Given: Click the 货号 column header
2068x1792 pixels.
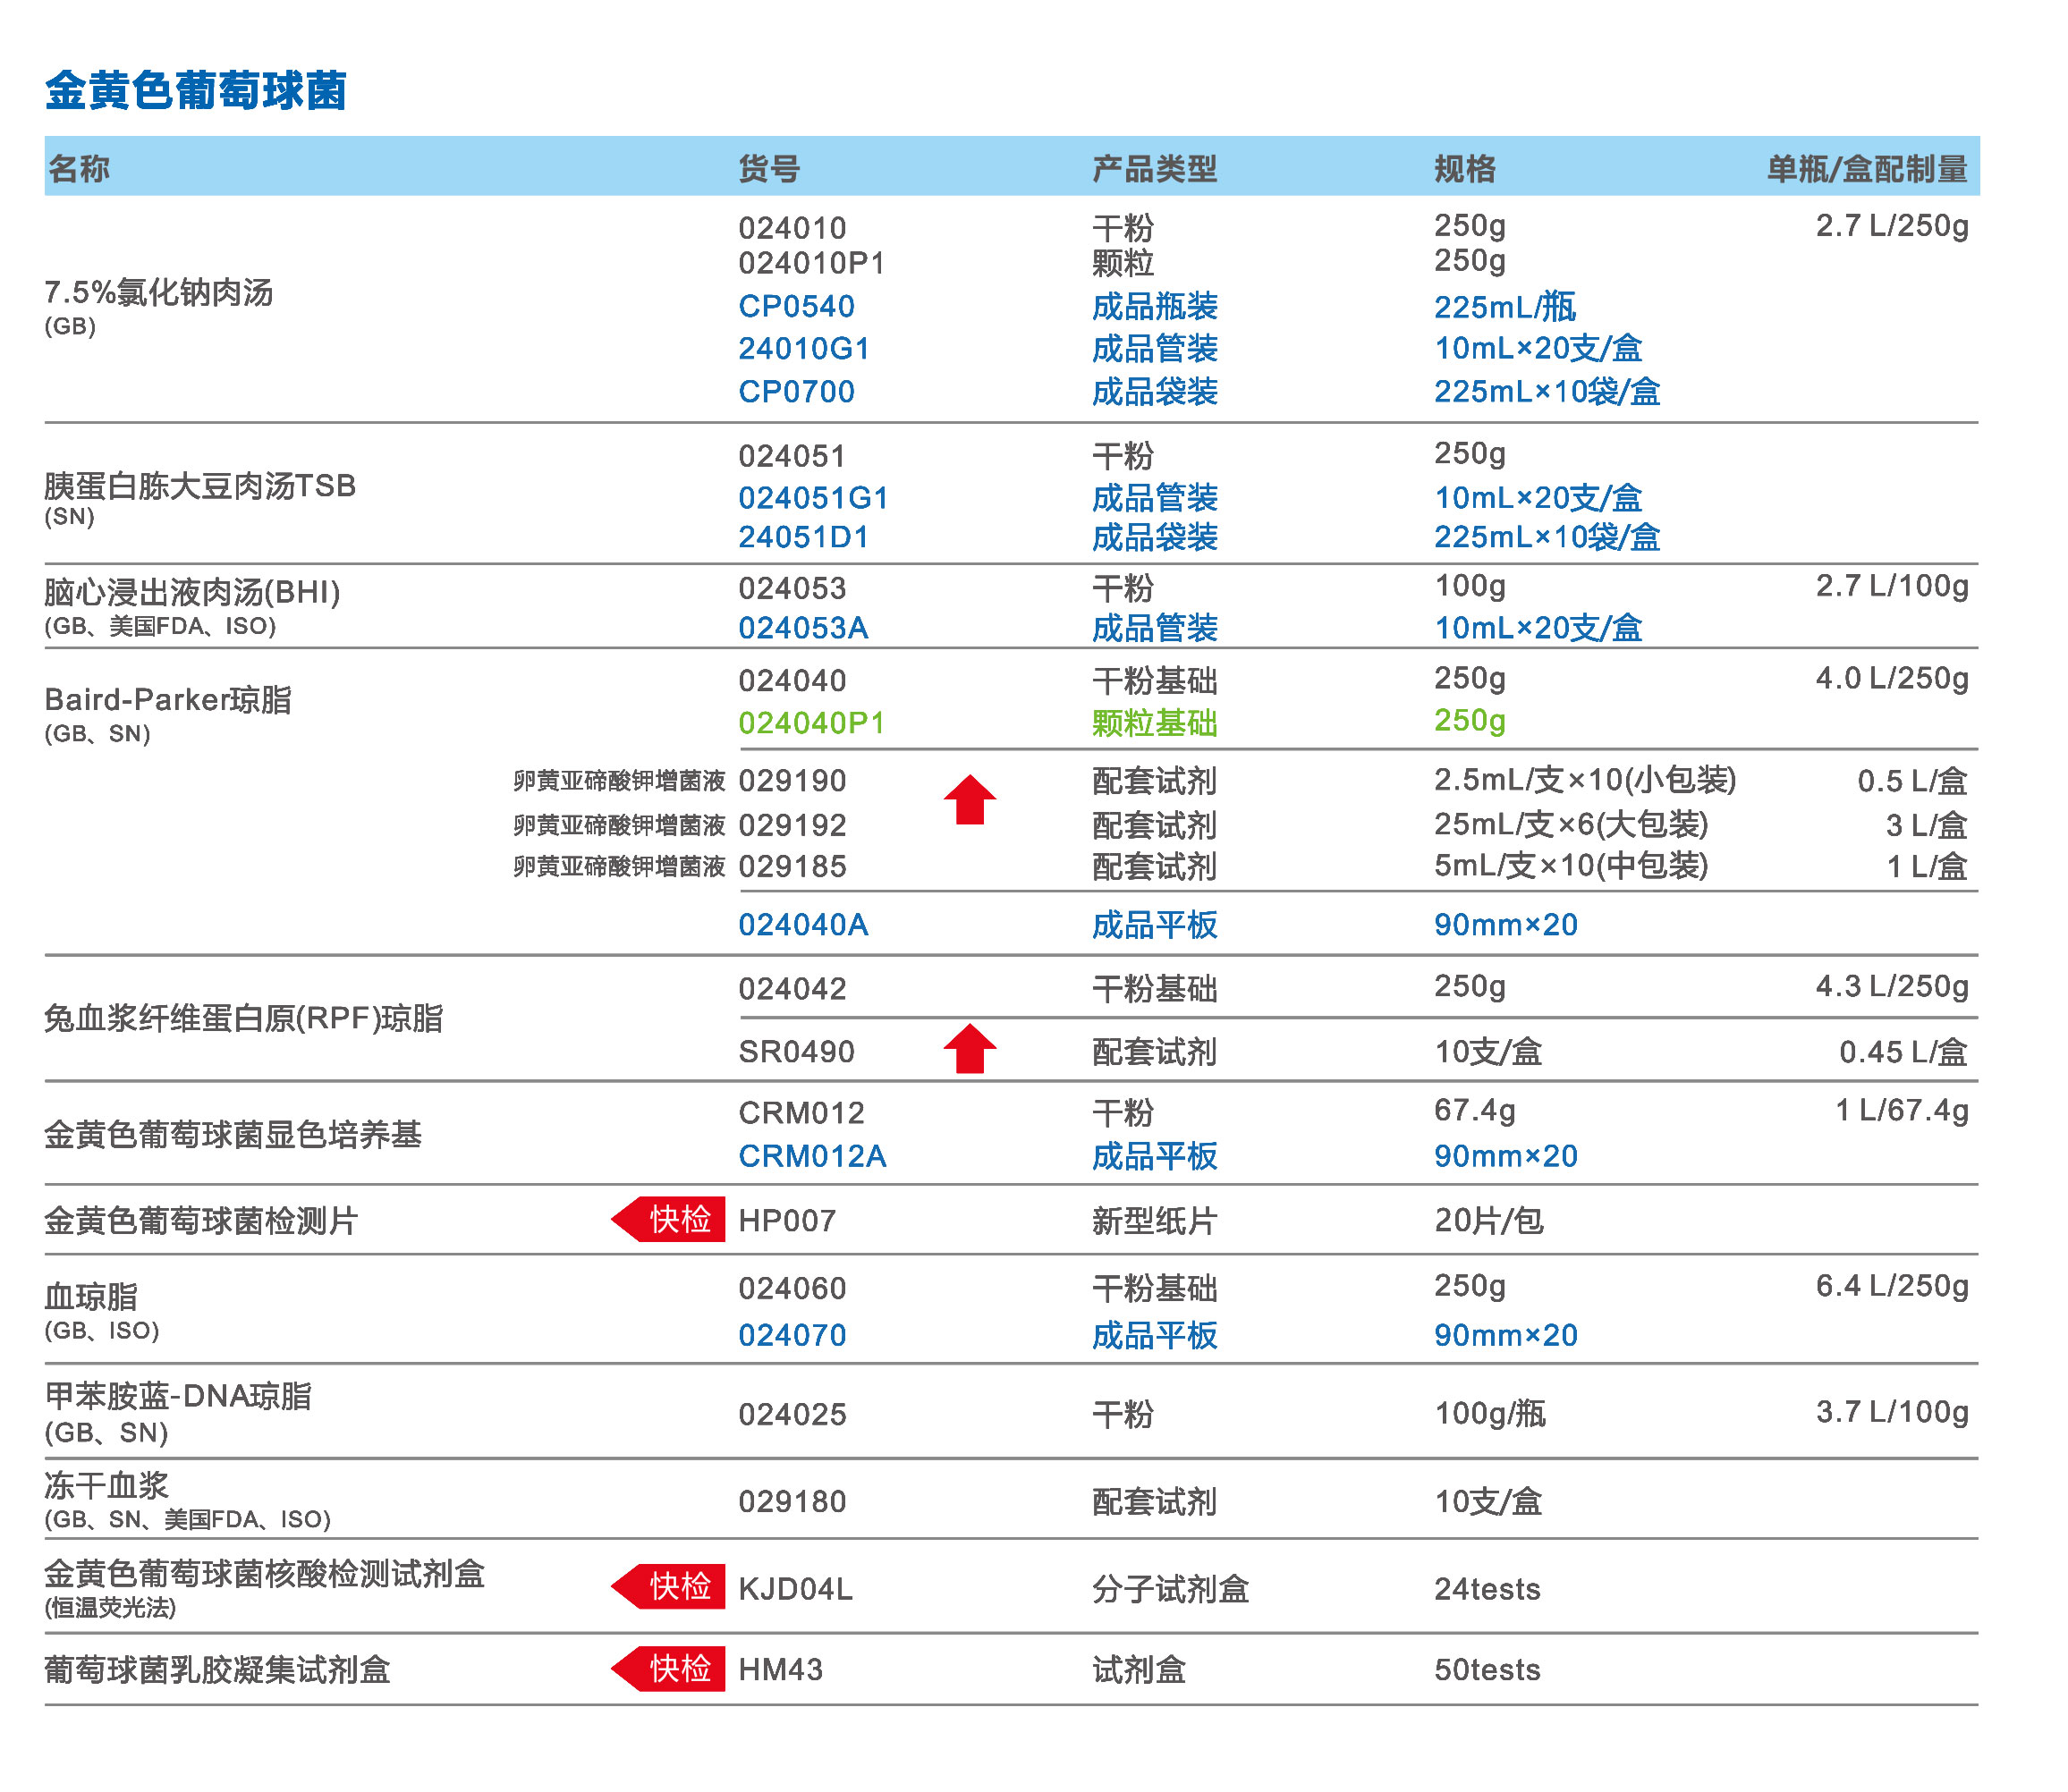Looking at the screenshot, I should tap(769, 168).
